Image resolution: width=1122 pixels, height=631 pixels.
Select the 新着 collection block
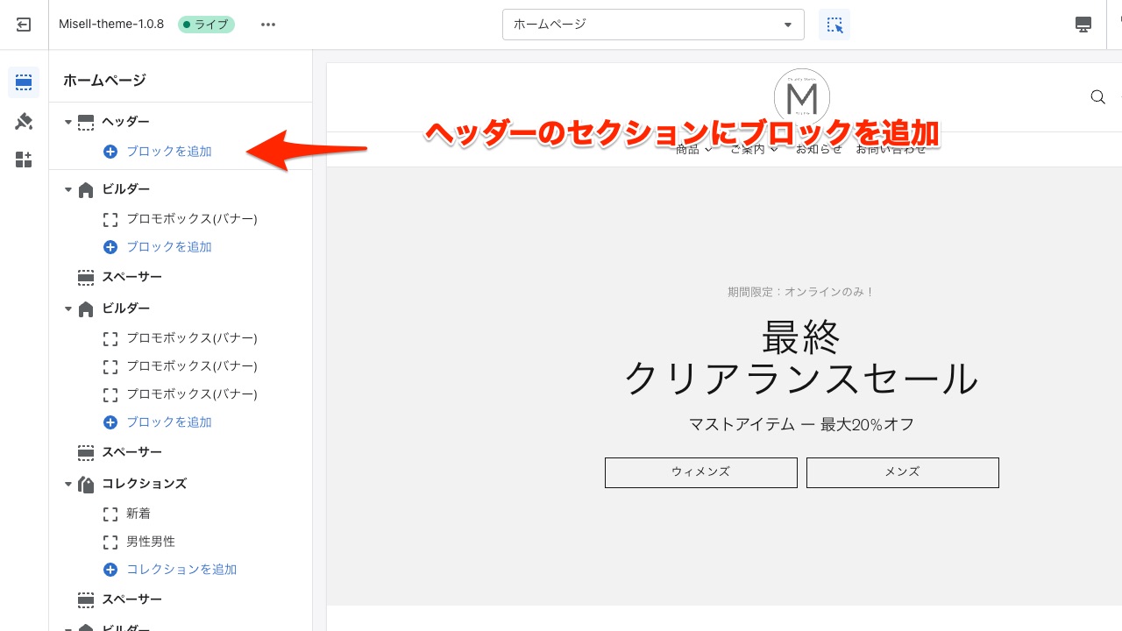tap(138, 514)
